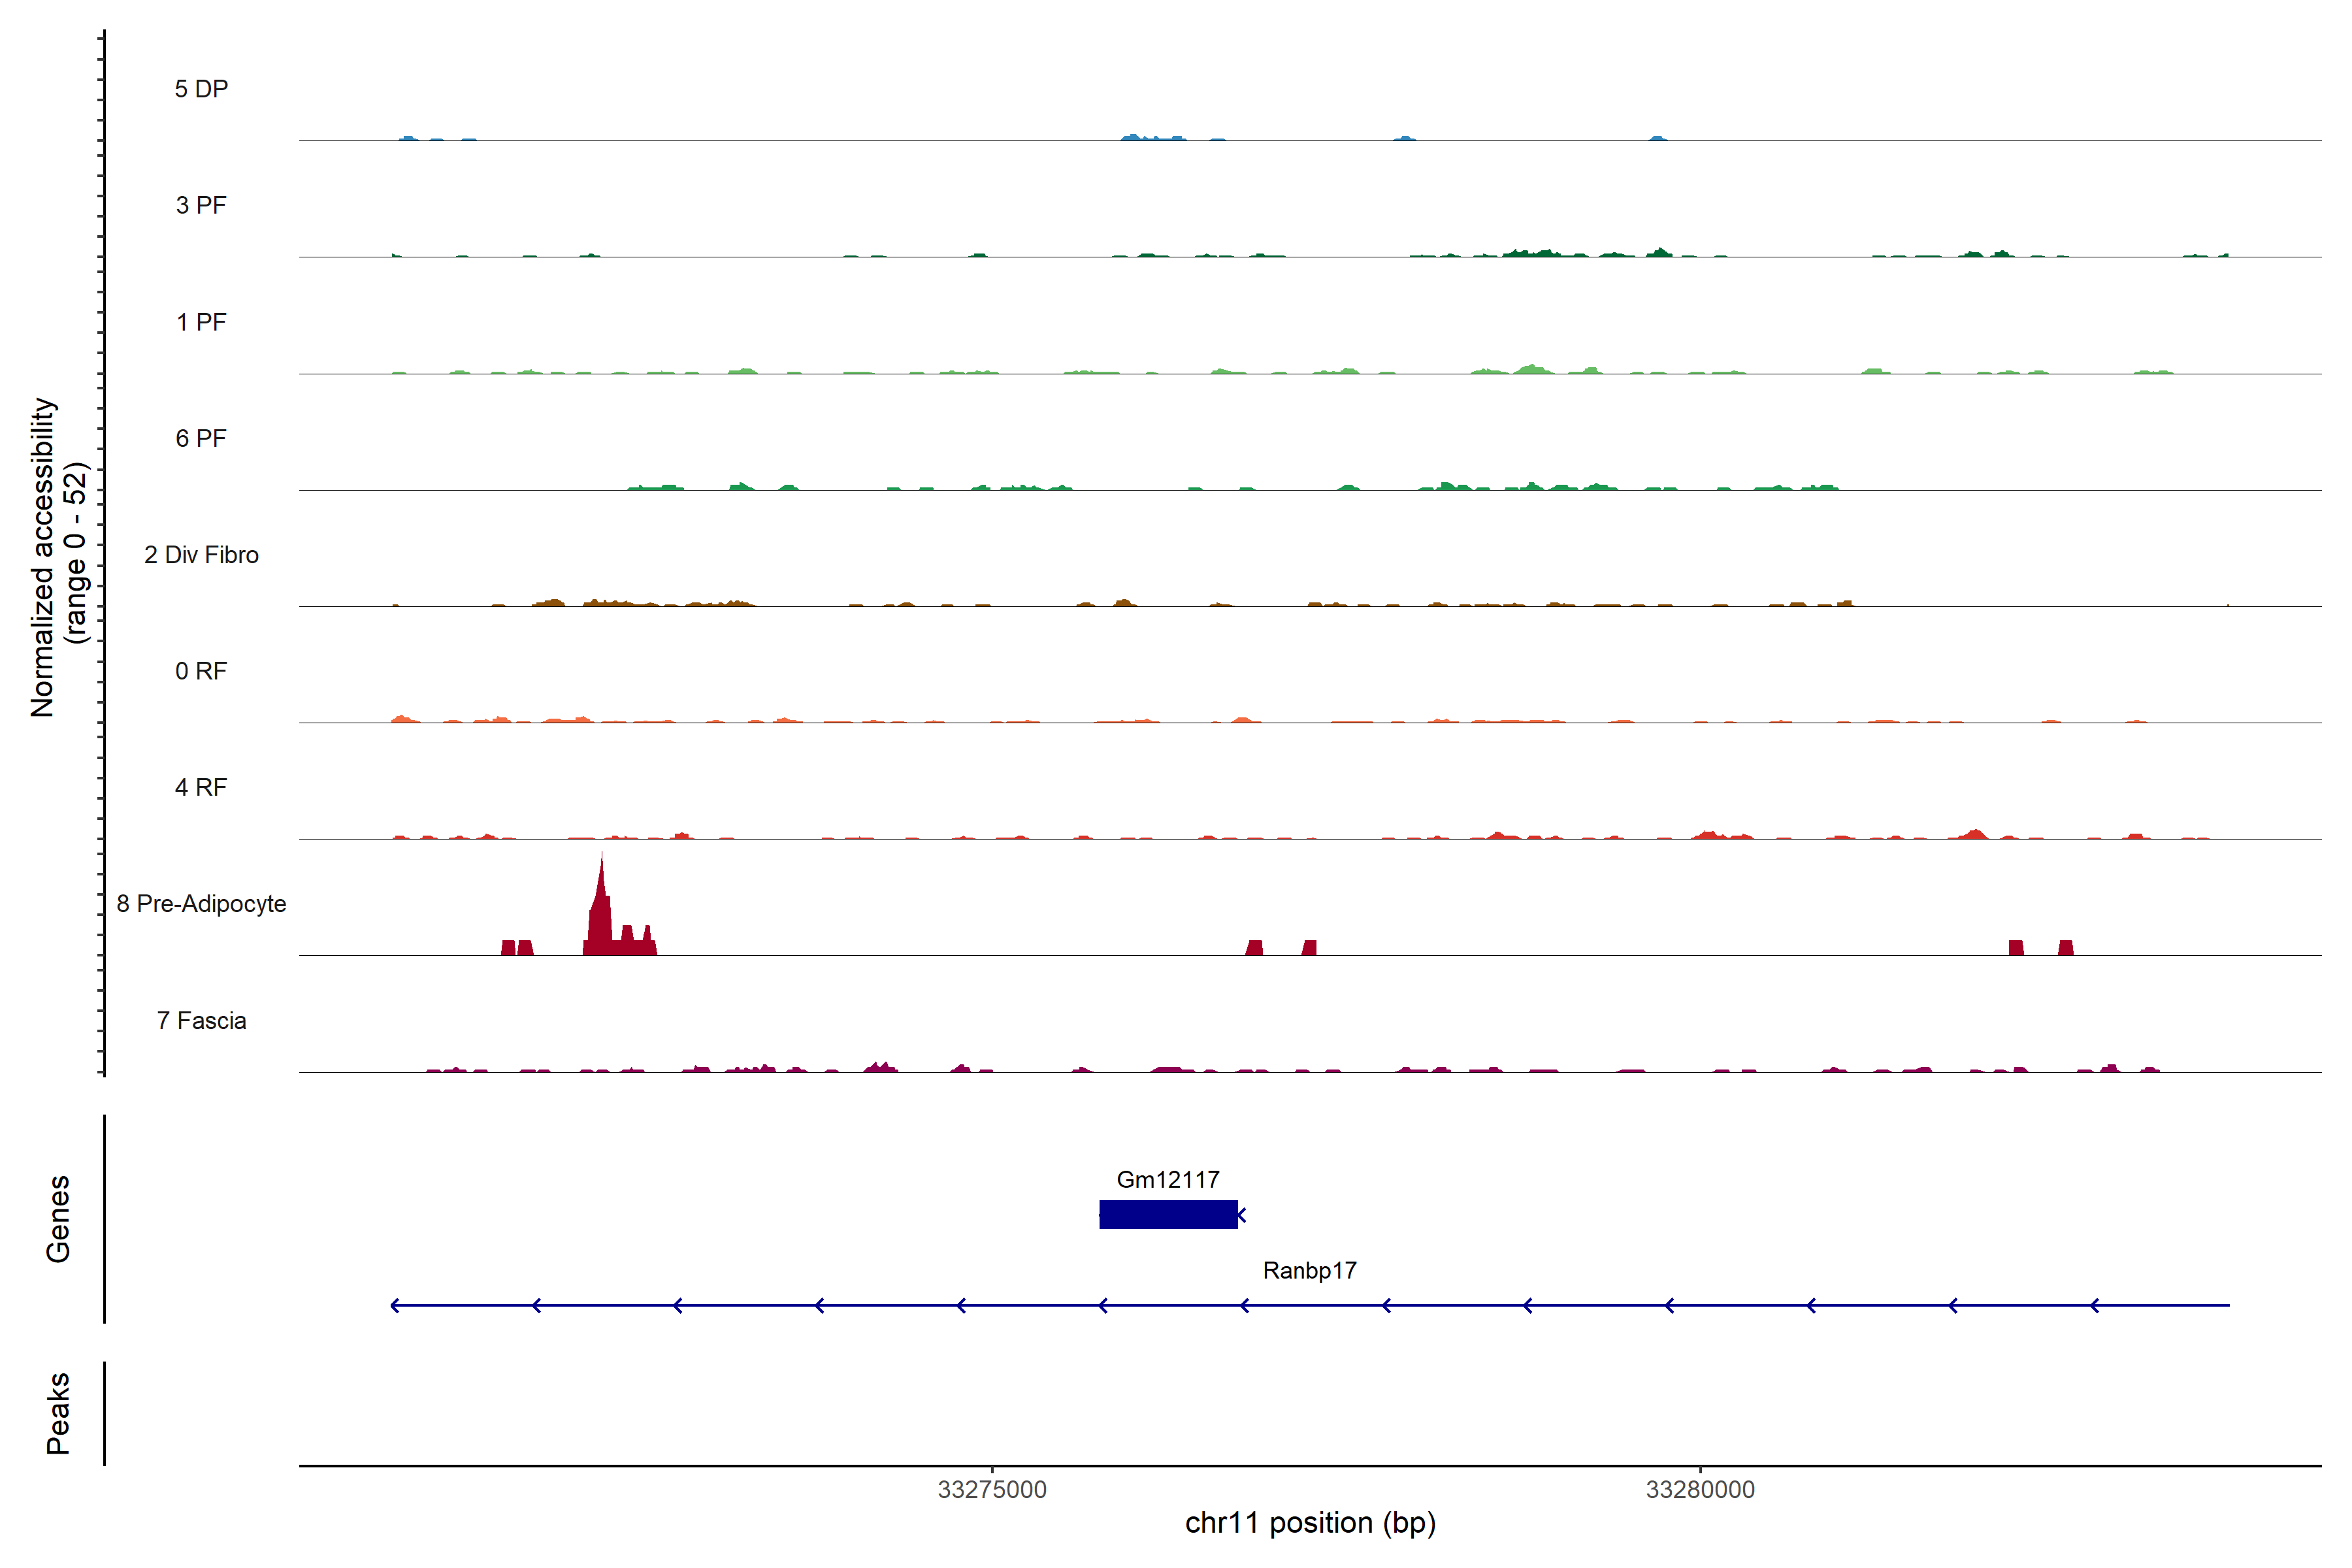The image size is (2352, 1568).
Task: Click the 33275000 axis tick label
Action: pyautogui.click(x=992, y=1489)
